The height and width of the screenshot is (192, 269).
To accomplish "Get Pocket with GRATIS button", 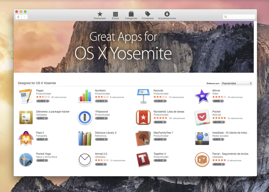I will [217, 122].
